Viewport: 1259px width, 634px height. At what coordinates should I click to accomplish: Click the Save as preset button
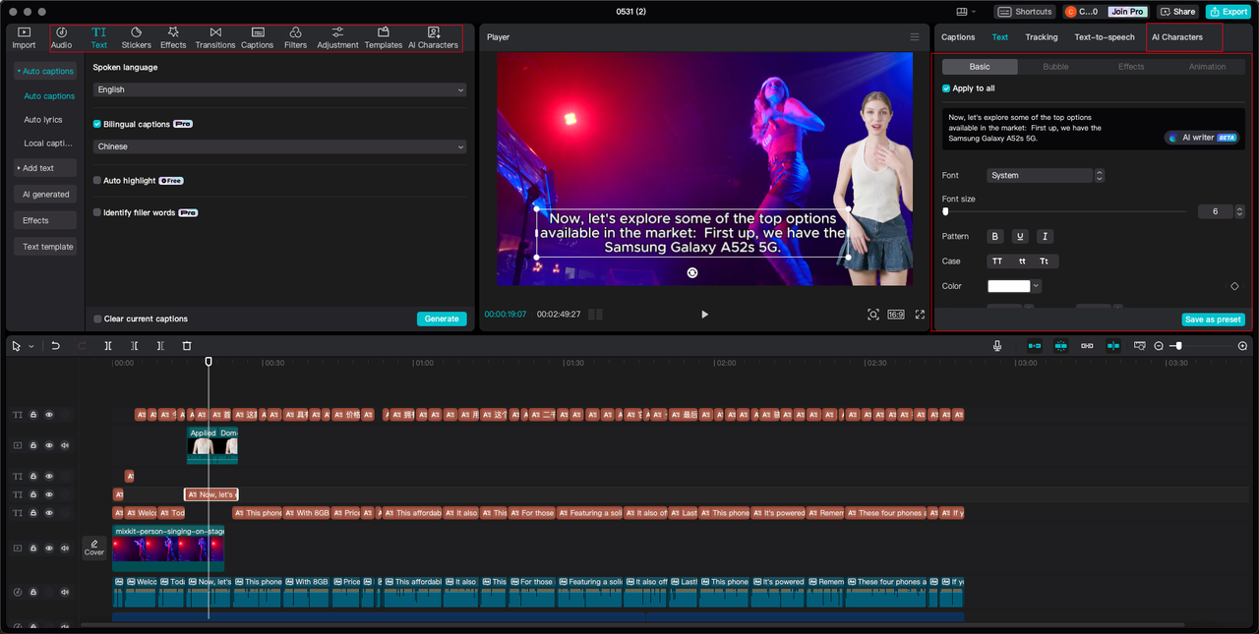(x=1213, y=319)
